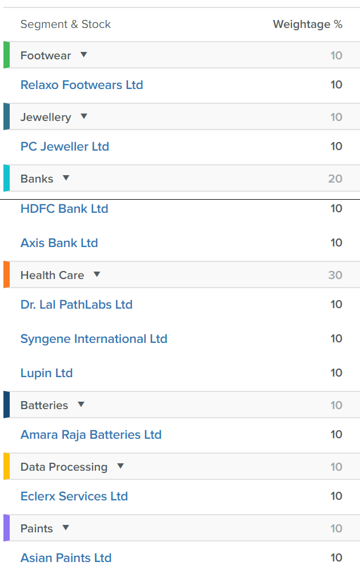Collapse the Batteries segment arrow
The image size is (360, 574).
point(81,405)
